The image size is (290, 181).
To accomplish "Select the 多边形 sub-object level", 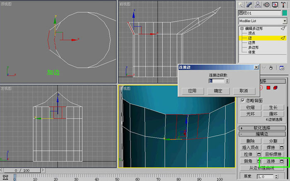I will 253,48.
